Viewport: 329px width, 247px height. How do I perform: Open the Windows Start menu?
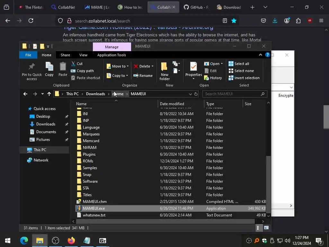[8, 241]
